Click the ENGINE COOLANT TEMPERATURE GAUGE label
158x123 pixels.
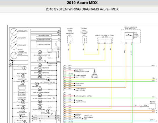[22, 52]
